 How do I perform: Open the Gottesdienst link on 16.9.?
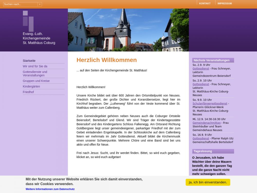(201, 138)
